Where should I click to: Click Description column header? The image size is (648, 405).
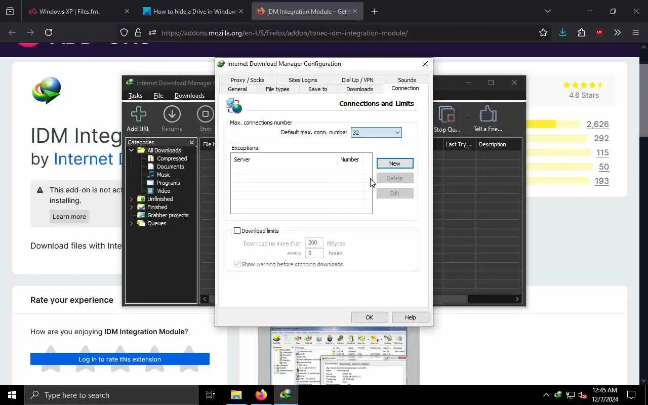pos(498,144)
